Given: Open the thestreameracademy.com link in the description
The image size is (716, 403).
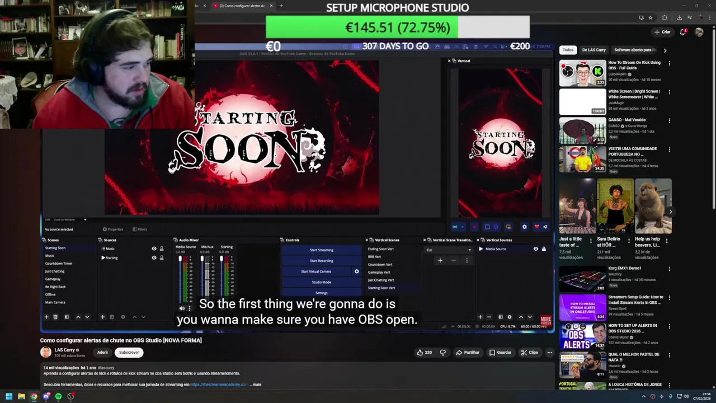Looking at the screenshot, I should pyautogui.click(x=219, y=385).
